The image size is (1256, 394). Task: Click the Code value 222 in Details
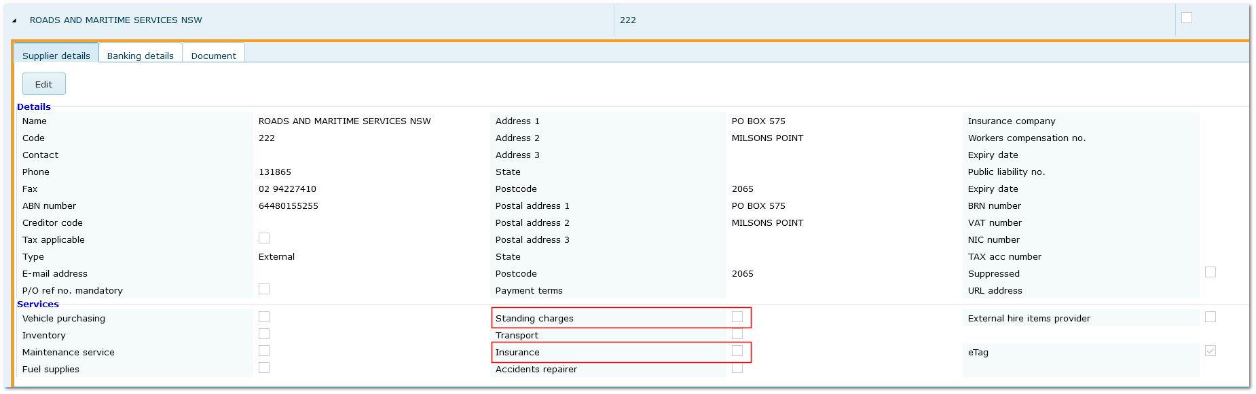(x=267, y=138)
